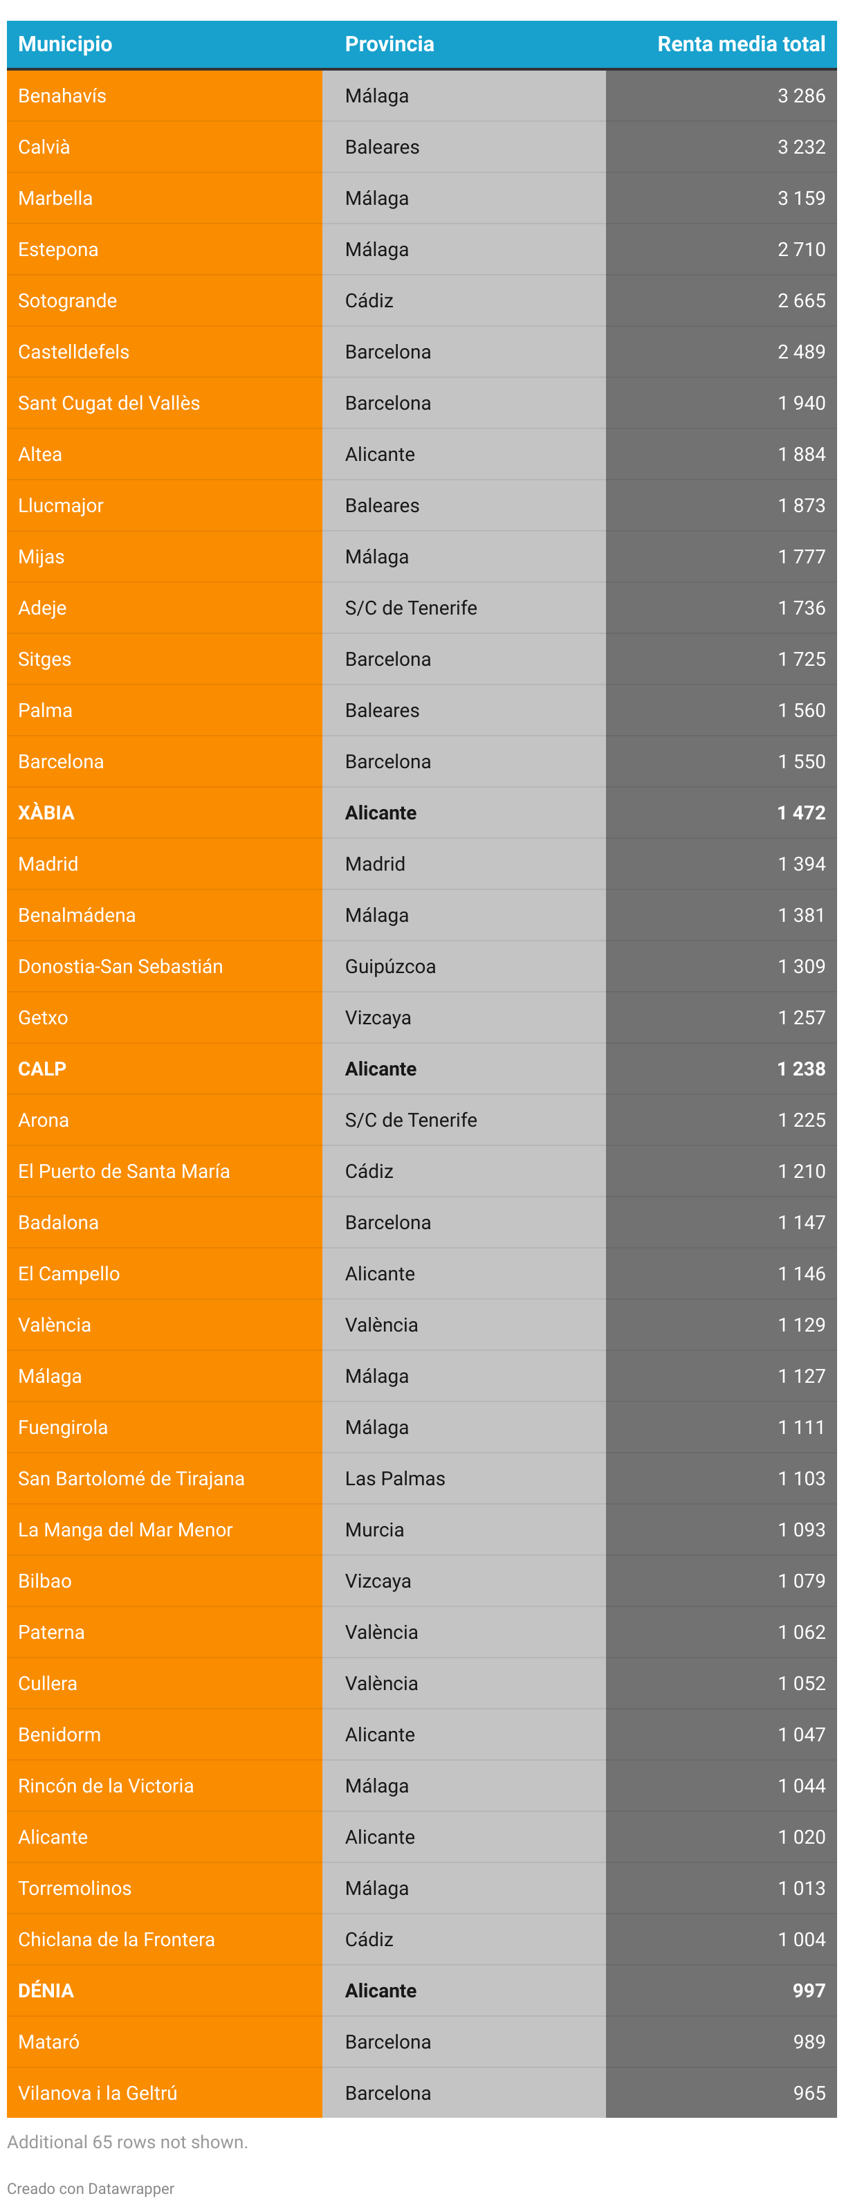Click the Guipúzcoa province cell
This screenshot has width=844, height=2205.
click(x=389, y=966)
